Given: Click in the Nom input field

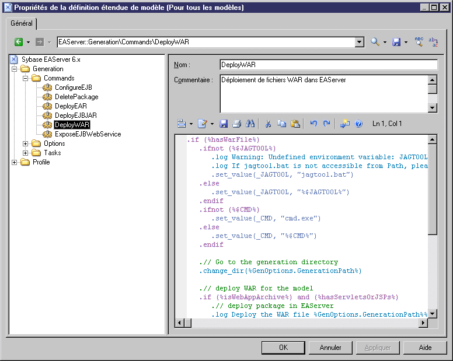Looking at the screenshot, I should [329, 65].
